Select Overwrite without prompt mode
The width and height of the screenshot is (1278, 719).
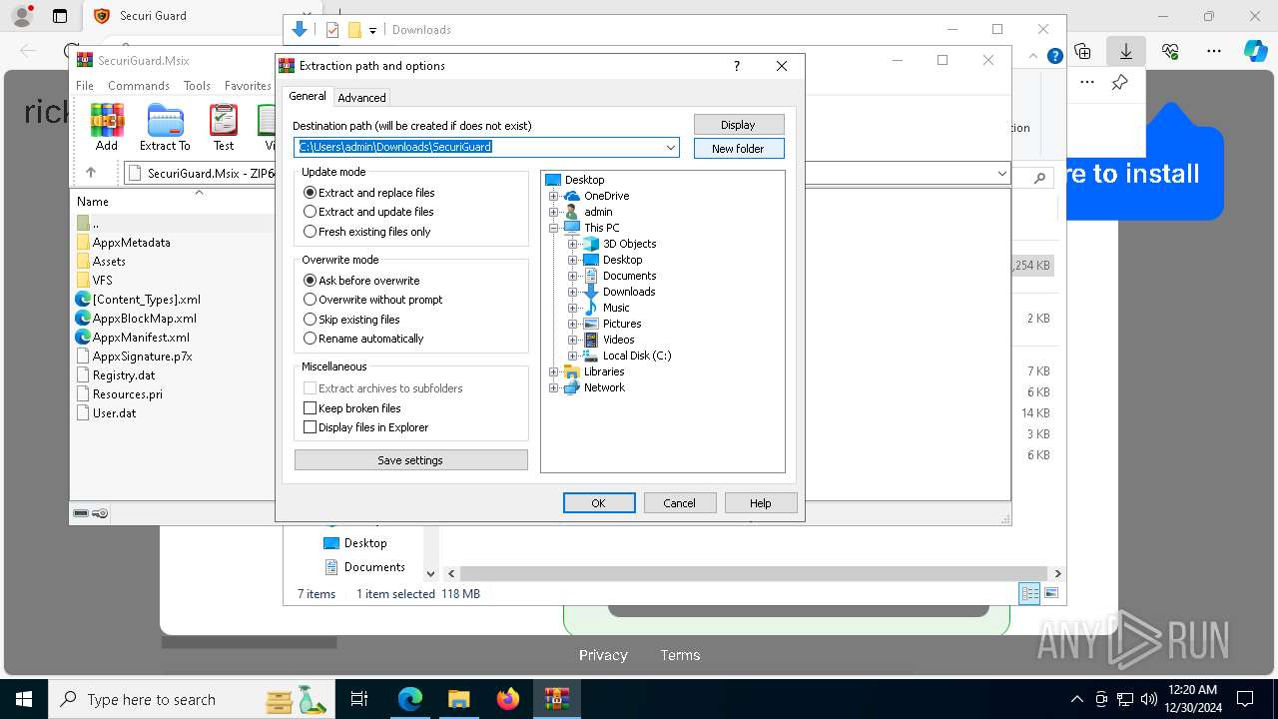pyautogui.click(x=372, y=300)
